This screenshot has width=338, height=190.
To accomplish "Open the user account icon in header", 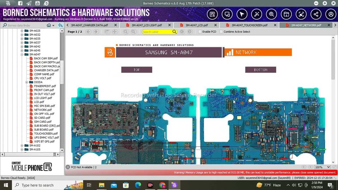I will click(x=331, y=14).
